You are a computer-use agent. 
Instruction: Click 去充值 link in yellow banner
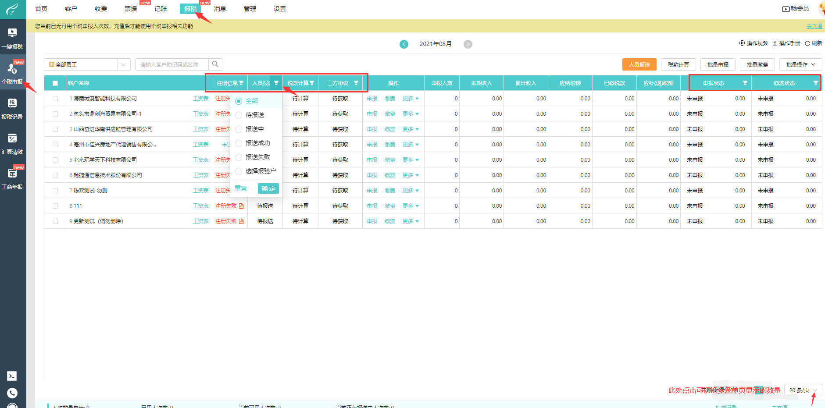point(814,26)
